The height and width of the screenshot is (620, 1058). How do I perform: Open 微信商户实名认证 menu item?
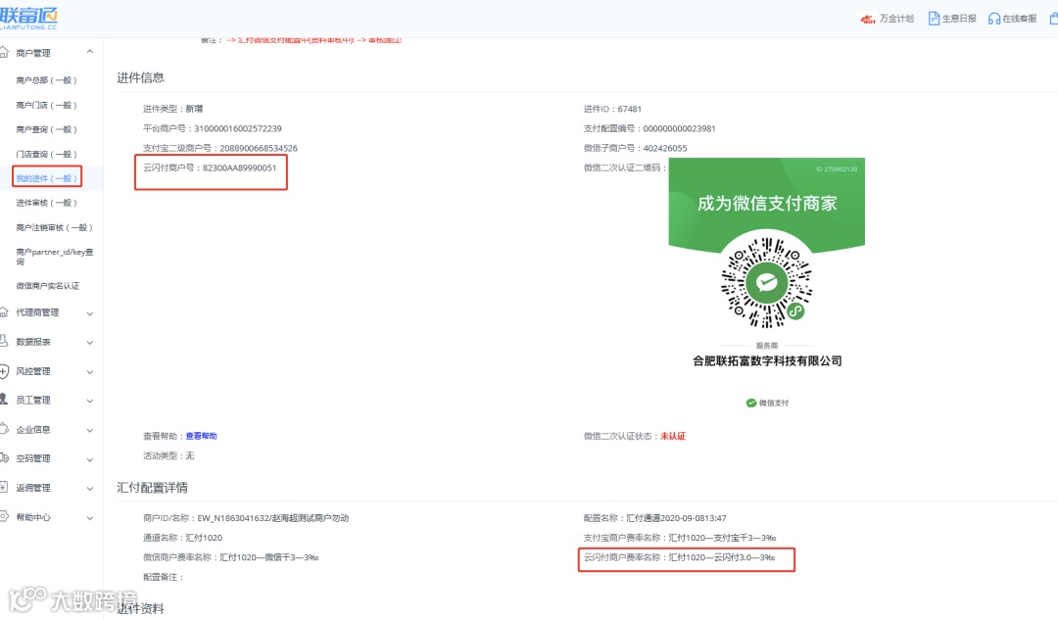[x=47, y=285]
